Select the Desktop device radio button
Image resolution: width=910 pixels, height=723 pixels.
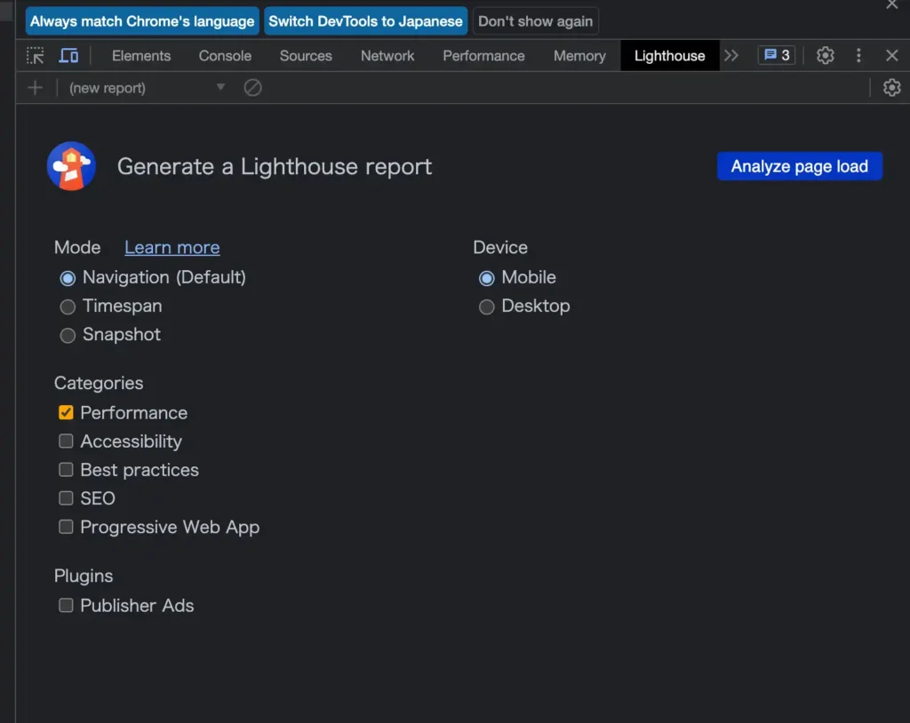[487, 306]
